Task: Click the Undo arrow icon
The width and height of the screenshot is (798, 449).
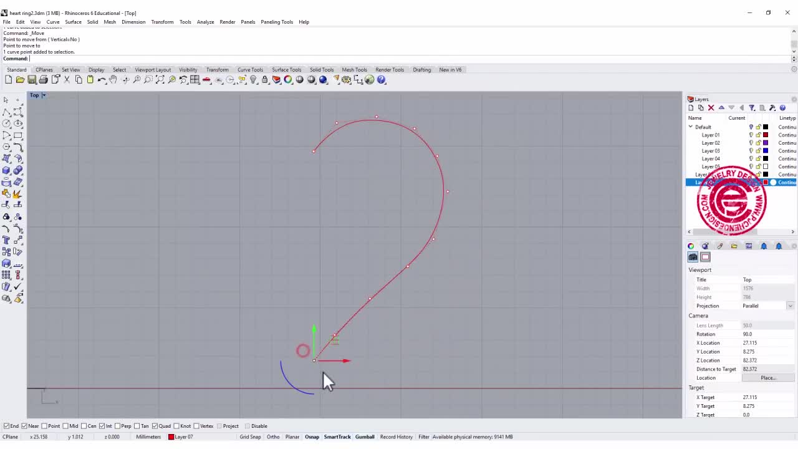Action: click(x=102, y=80)
